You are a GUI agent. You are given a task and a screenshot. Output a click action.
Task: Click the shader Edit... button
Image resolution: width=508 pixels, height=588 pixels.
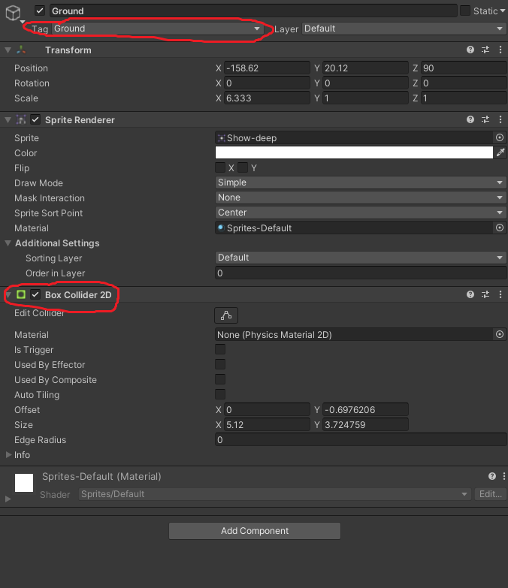coord(491,494)
